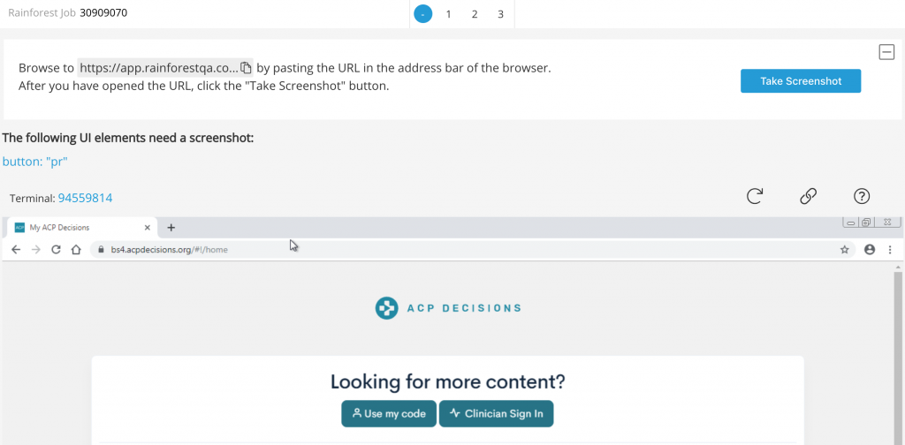The image size is (905, 445).
Task: Go back using browser back arrow
Action: point(16,250)
